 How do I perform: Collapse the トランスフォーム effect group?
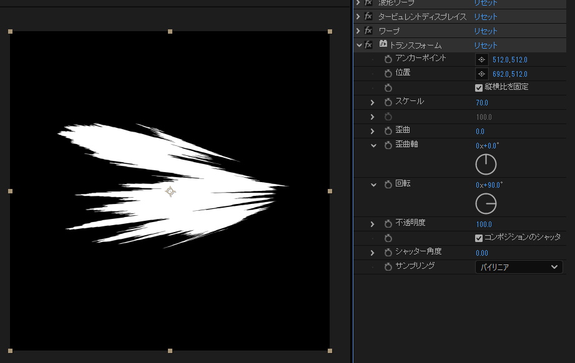tap(358, 45)
